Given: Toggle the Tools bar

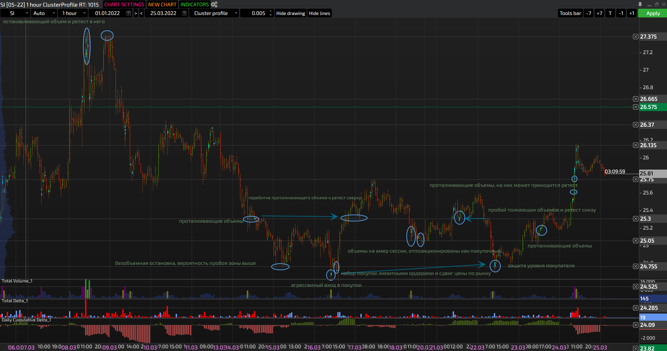Looking at the screenshot, I should (570, 13).
